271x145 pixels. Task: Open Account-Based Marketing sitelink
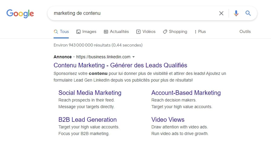click(x=186, y=93)
